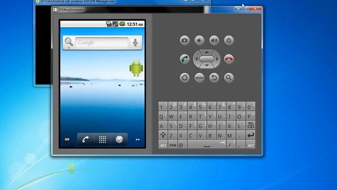Click the D-pad up arrow
This screenshot has height=190, width=337.
206,52
